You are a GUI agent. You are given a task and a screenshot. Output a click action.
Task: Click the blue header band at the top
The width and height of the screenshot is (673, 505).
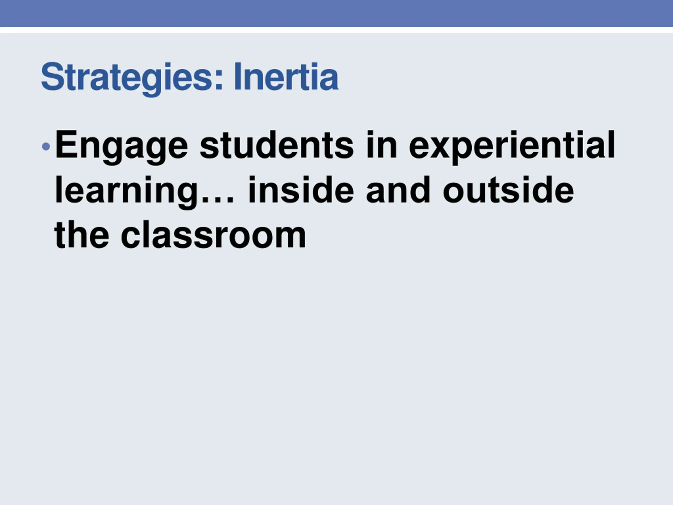[336, 13]
